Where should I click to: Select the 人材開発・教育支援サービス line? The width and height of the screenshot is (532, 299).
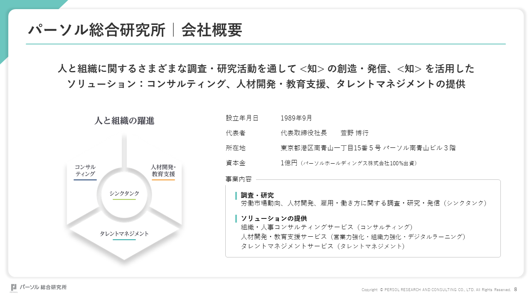353,236
